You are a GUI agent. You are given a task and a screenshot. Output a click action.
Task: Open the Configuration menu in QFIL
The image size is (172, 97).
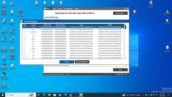(68, 9)
